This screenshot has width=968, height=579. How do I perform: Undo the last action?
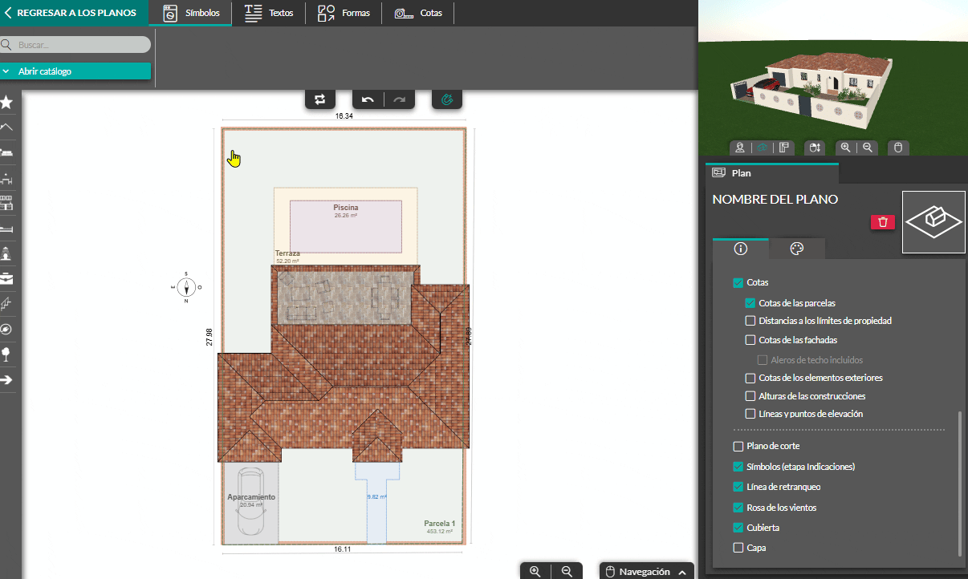(x=368, y=99)
